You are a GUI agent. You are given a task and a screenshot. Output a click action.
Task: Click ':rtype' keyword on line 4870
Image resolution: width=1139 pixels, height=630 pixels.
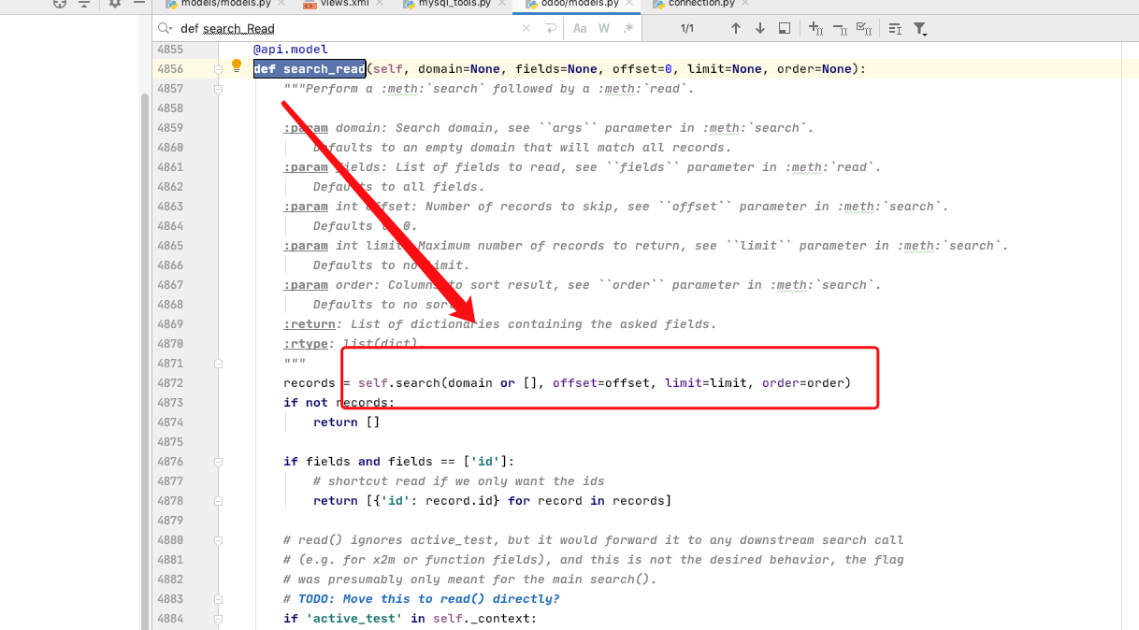tap(306, 344)
